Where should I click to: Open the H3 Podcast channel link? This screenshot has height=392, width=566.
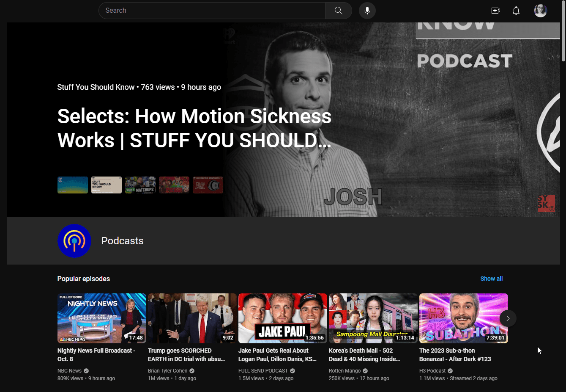(432, 371)
